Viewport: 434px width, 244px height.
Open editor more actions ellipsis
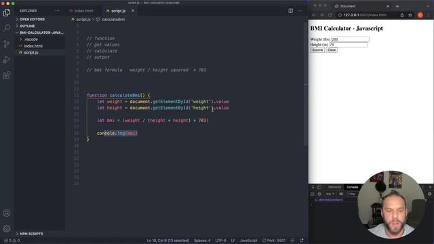click(x=300, y=11)
